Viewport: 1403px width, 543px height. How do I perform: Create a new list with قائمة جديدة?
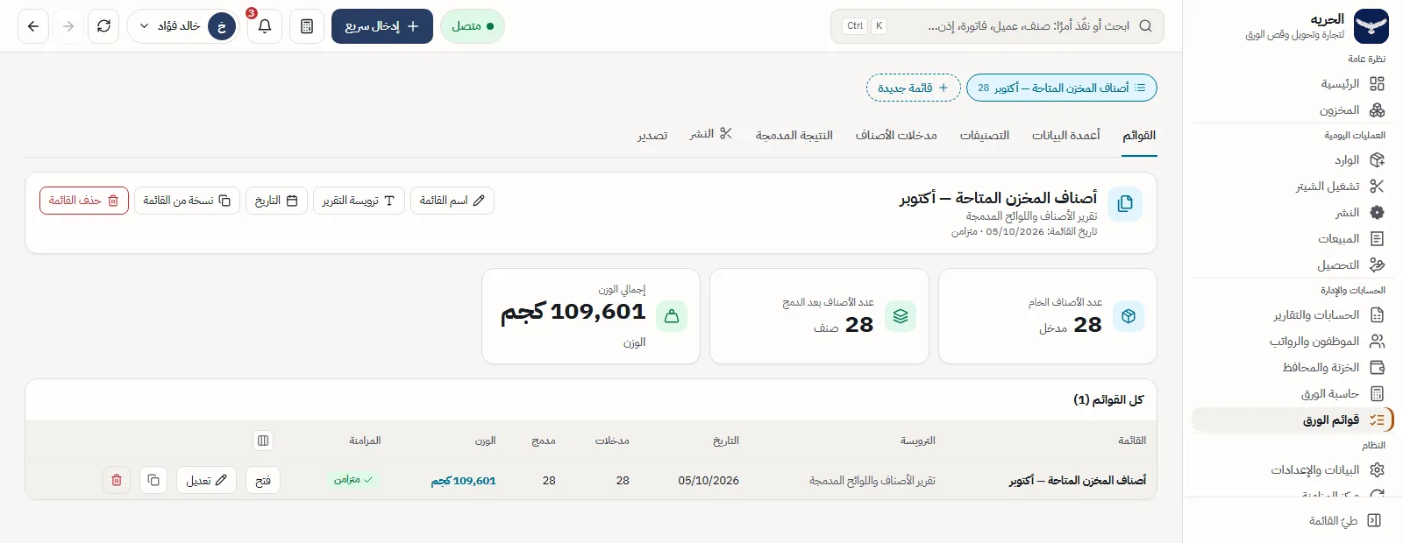[x=914, y=88]
